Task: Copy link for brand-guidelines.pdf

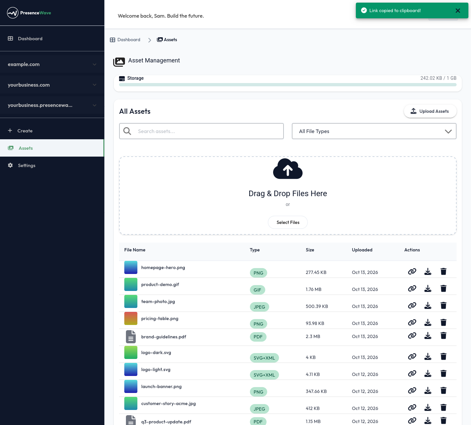Action: (x=412, y=335)
